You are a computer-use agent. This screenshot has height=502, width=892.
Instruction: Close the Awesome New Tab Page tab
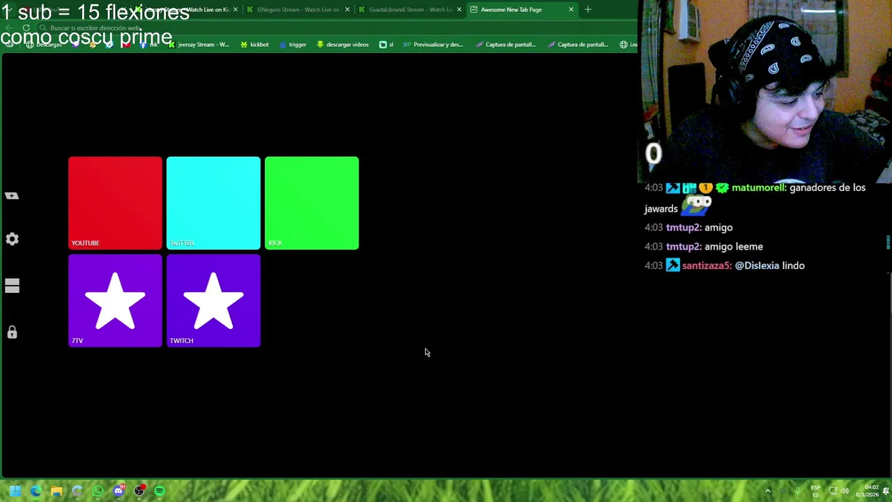click(571, 10)
